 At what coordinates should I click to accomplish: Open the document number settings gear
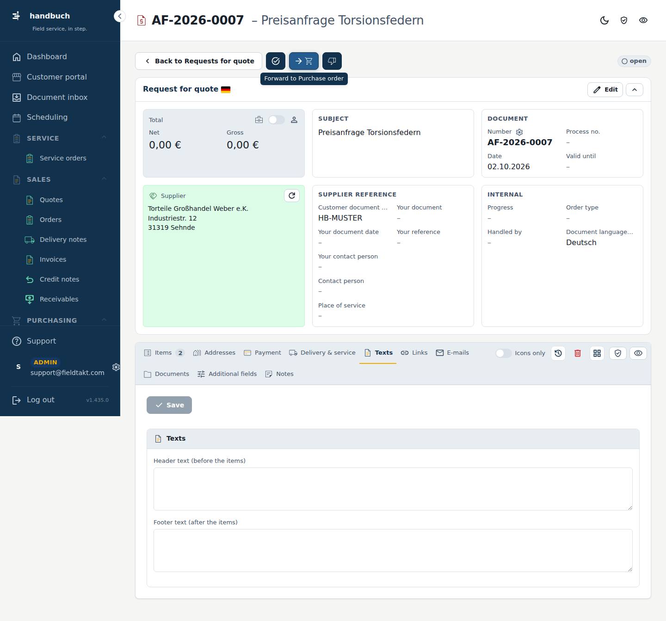[519, 132]
